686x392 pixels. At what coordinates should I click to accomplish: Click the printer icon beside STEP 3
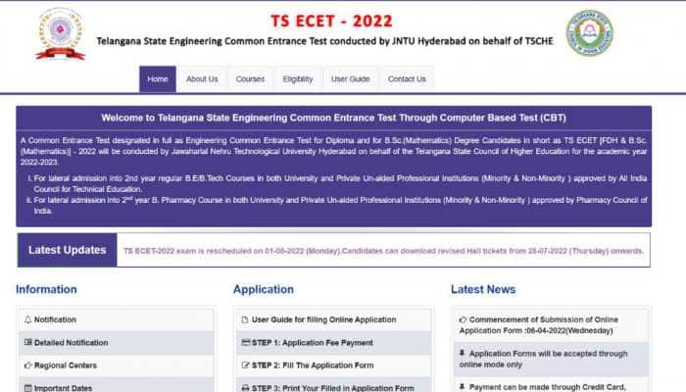pyautogui.click(x=245, y=388)
